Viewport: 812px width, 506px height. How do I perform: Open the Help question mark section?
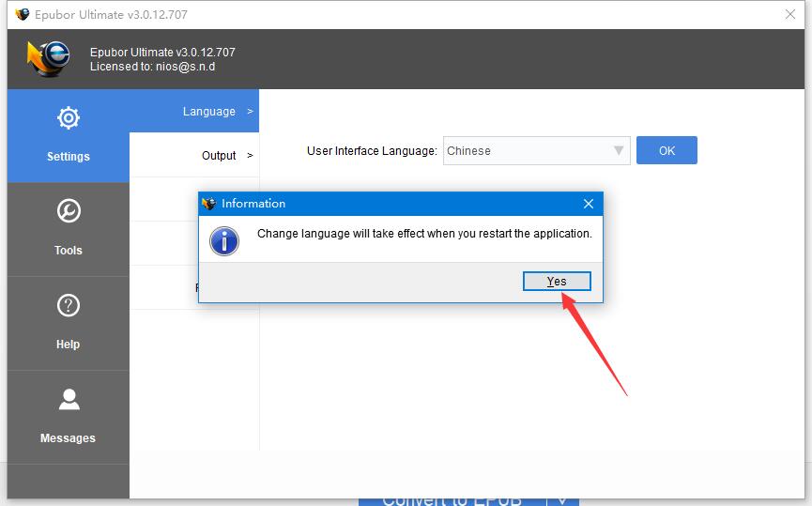coord(68,323)
